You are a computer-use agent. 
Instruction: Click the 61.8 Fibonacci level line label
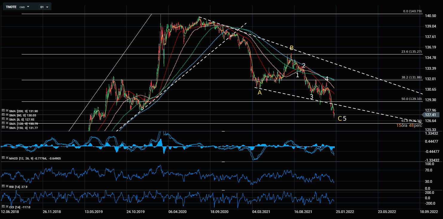[411, 121]
